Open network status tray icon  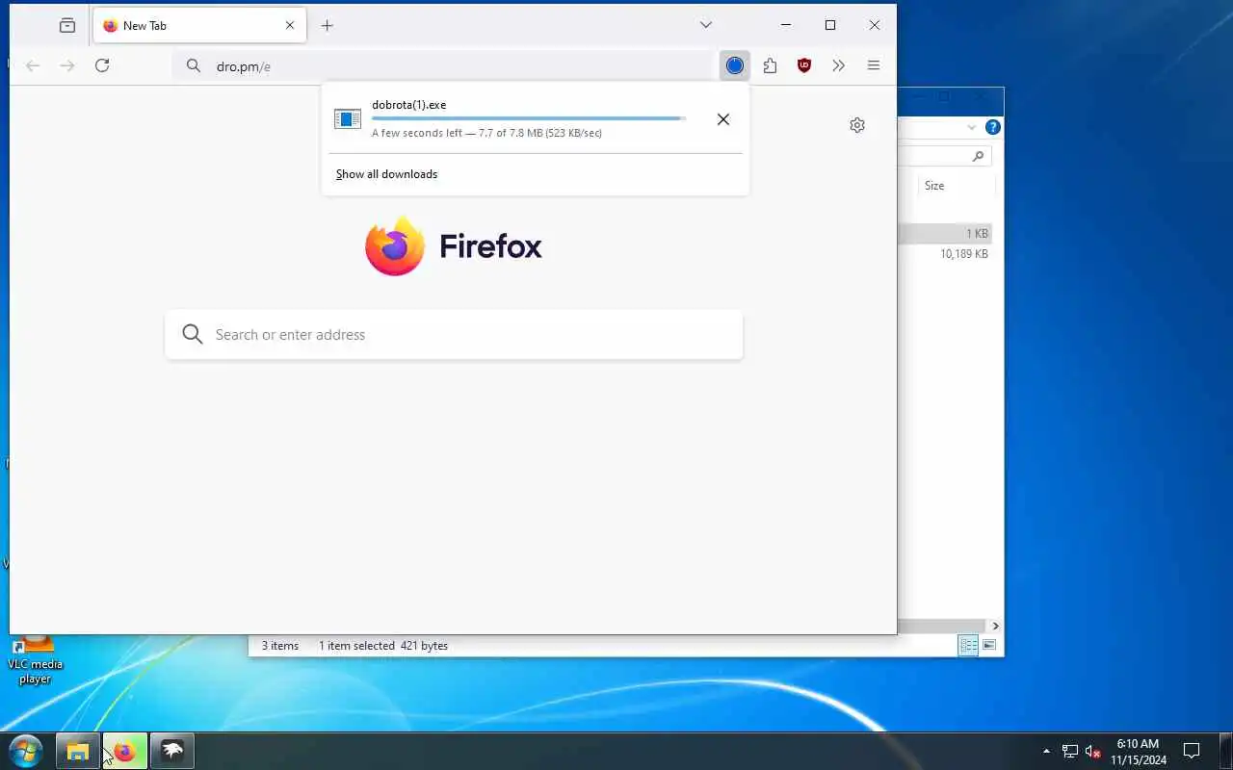pos(1070,751)
